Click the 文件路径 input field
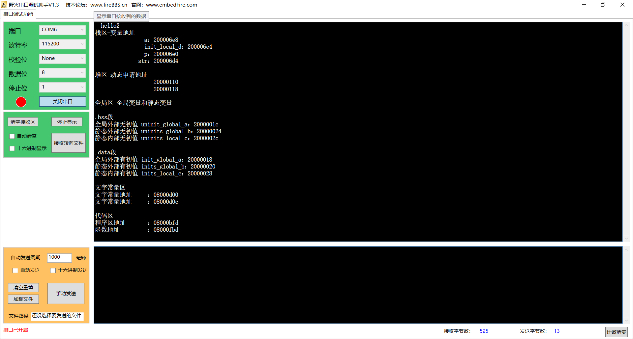The height and width of the screenshot is (339, 633). (57, 316)
